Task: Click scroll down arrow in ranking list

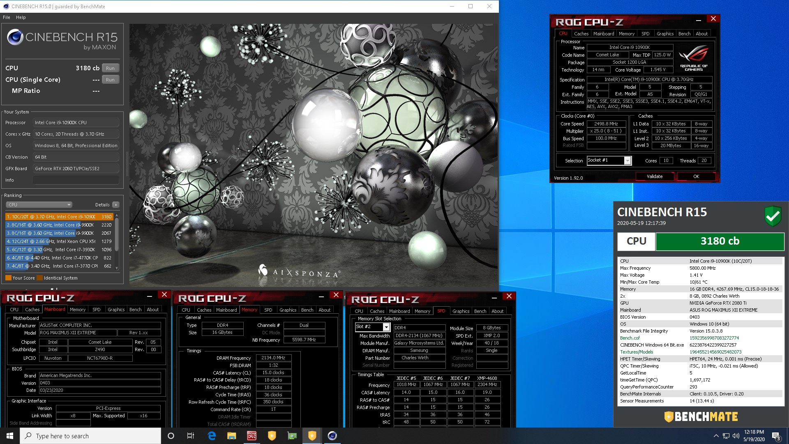Action: tap(117, 268)
